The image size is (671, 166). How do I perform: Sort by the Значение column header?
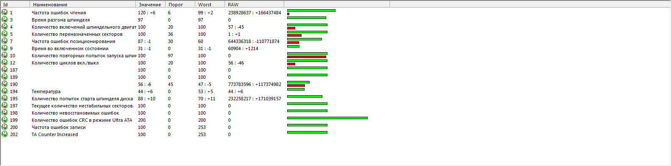150,4
